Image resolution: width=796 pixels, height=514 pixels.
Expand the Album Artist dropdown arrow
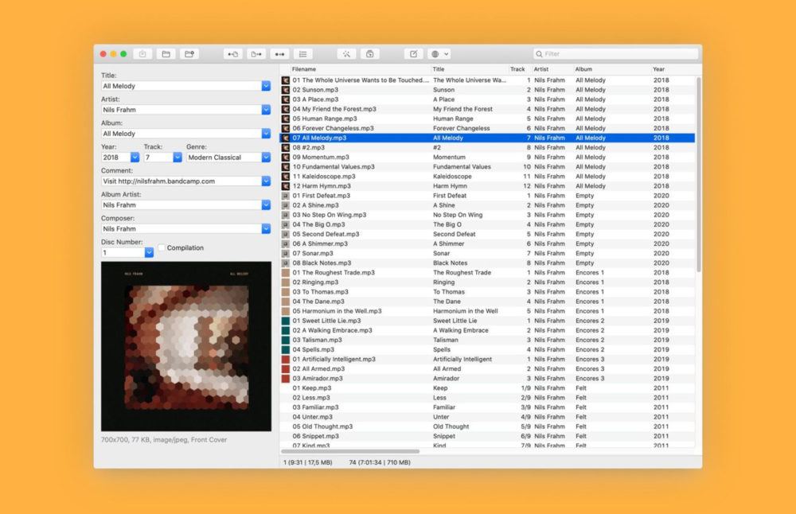266,205
